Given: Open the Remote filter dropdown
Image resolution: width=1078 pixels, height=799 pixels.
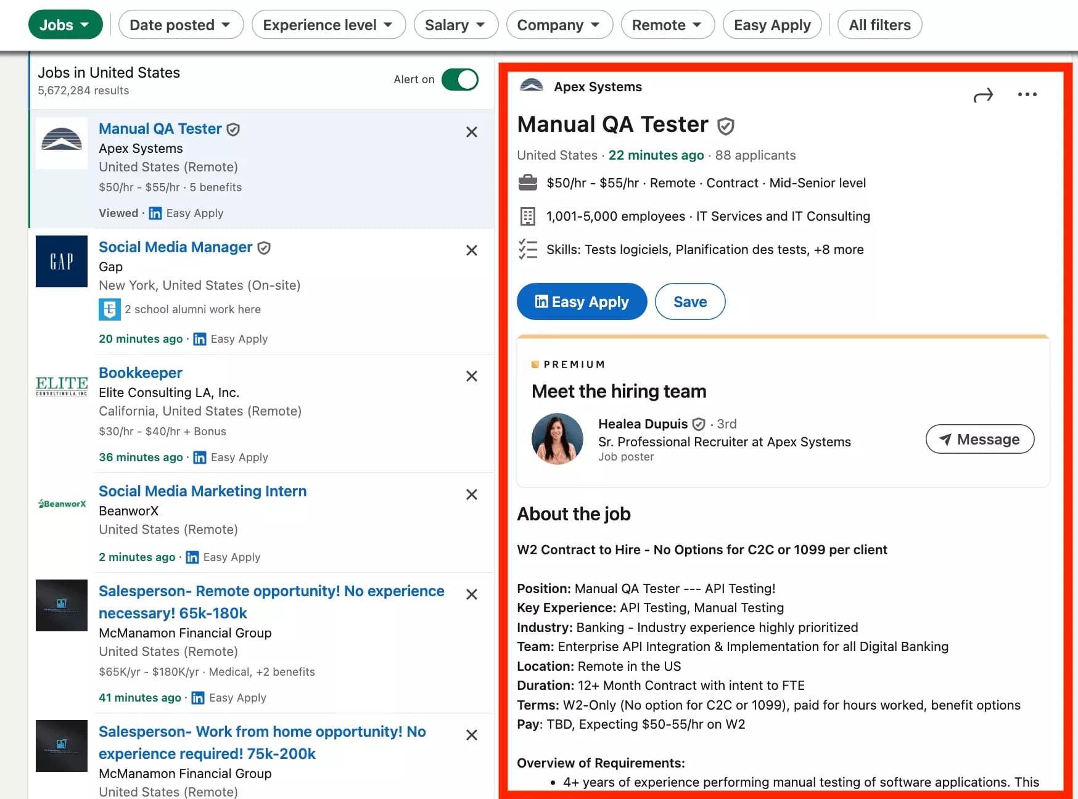Looking at the screenshot, I should coord(667,25).
